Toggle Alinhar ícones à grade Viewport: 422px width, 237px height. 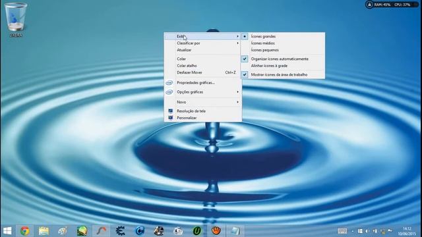[283, 66]
